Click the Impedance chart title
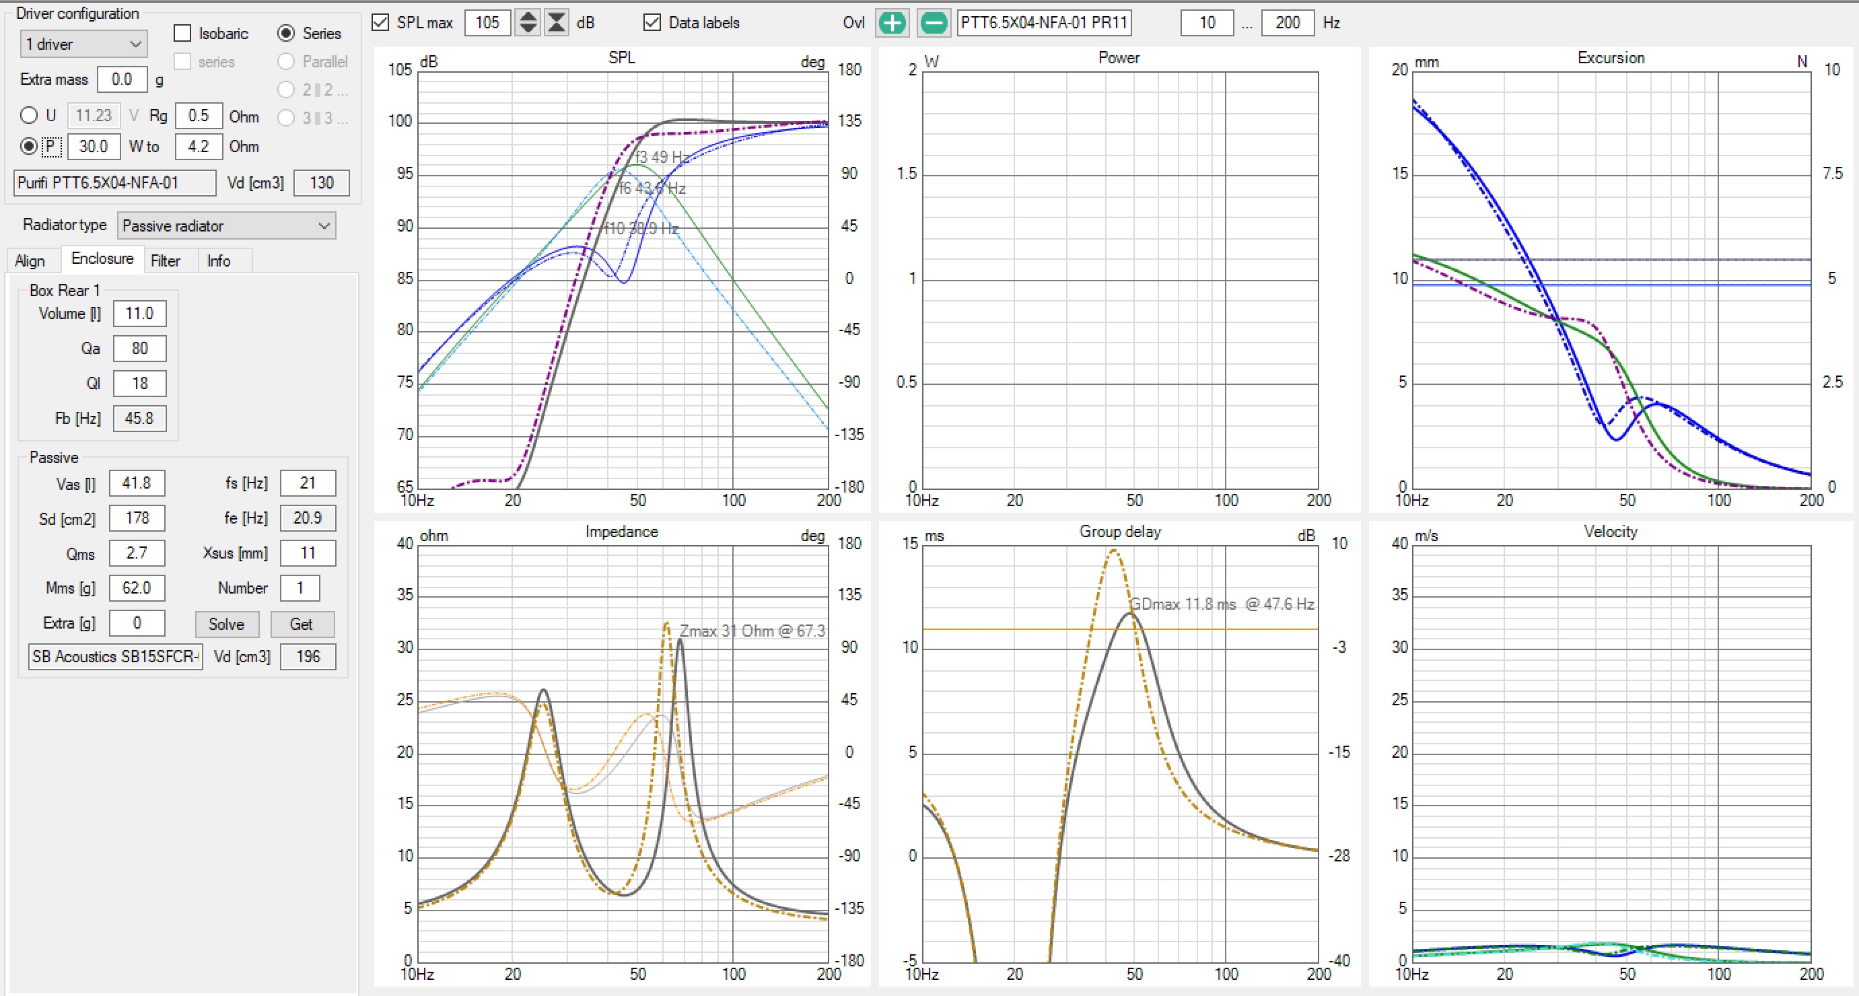 [621, 532]
